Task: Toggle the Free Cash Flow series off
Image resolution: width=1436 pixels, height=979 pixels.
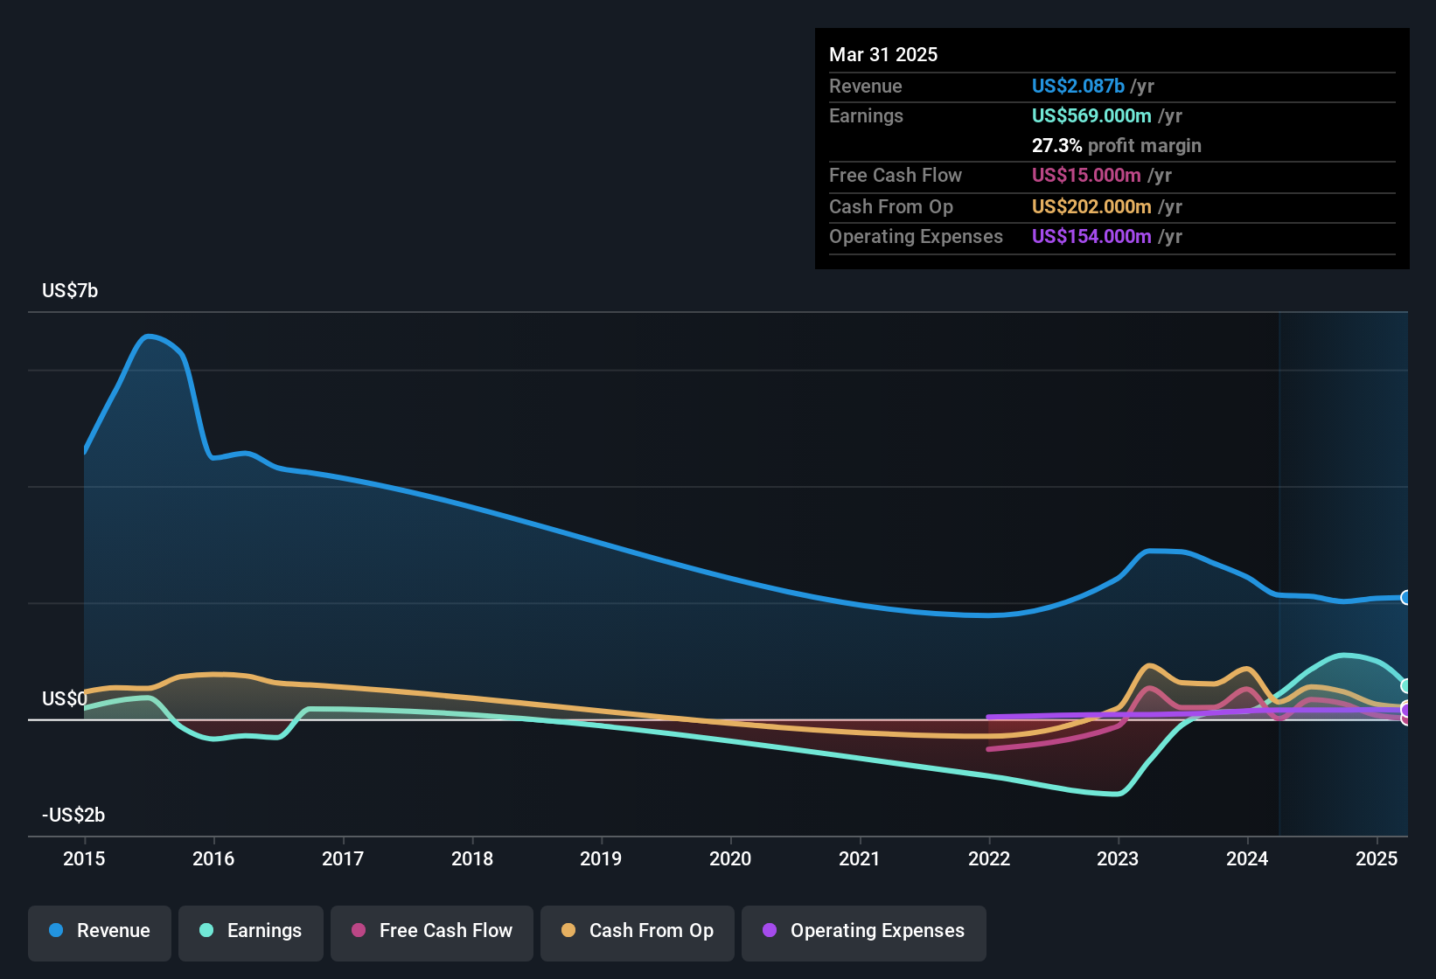Action: (431, 931)
